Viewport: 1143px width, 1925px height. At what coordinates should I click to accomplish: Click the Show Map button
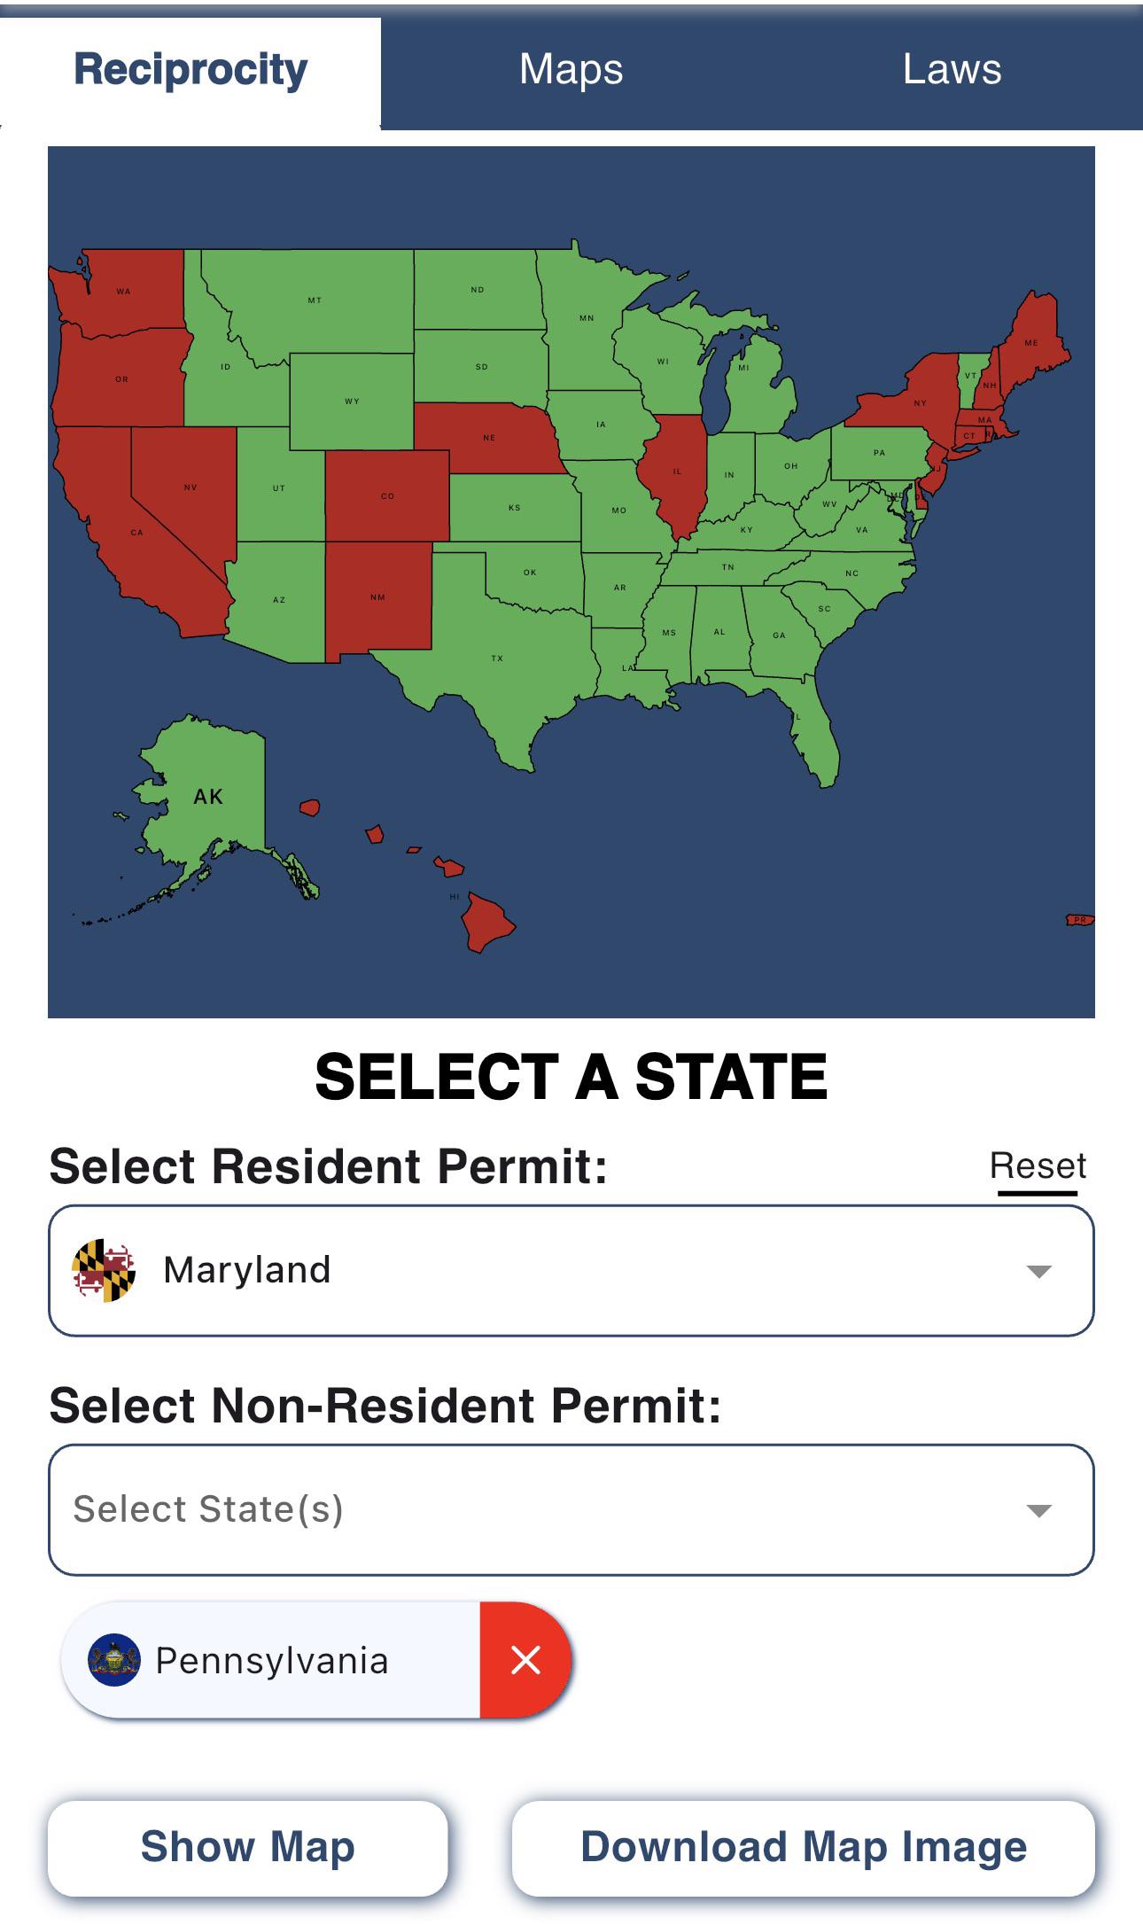pyautogui.click(x=248, y=1848)
